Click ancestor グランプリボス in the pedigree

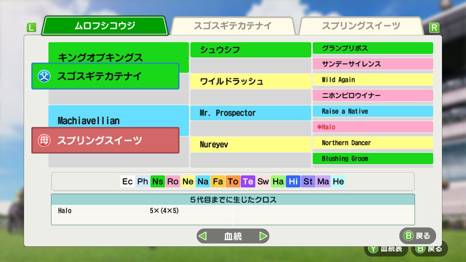373,48
